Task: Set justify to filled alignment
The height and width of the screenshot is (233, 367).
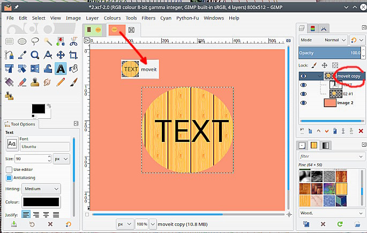Action: 56,214
